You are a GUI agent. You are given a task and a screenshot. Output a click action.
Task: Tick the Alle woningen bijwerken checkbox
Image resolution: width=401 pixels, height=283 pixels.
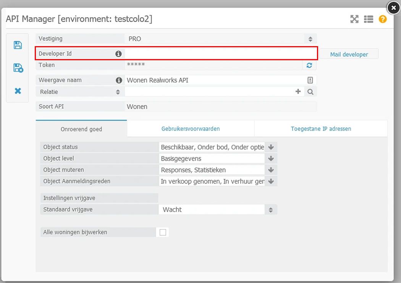pos(163,232)
